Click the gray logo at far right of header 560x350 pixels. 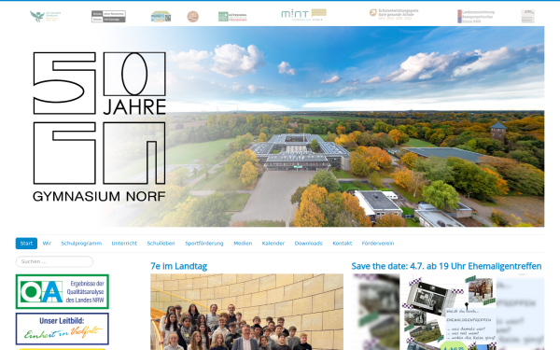pos(527,17)
